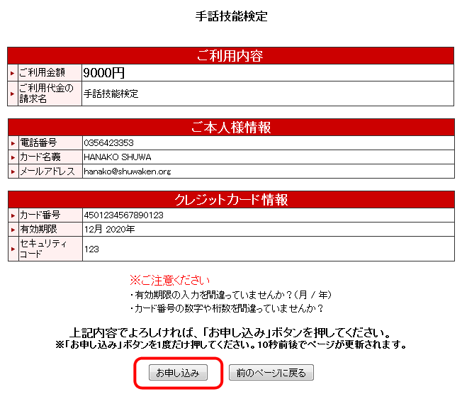Click the arrow marker beside 有効期限
Image resolution: width=462 pixels, height=394 pixels.
(13, 230)
